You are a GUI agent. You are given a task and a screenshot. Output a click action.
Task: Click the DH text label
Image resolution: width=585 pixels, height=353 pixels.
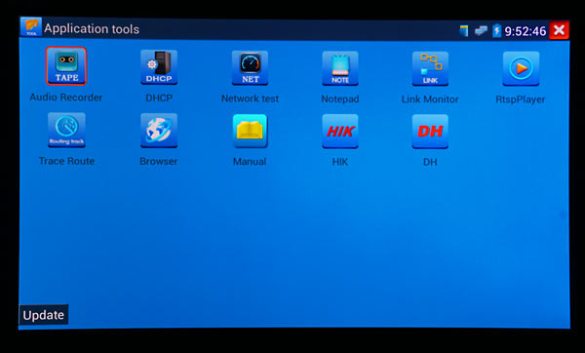[430, 162]
